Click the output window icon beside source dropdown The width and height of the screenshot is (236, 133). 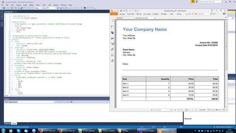coord(71,102)
